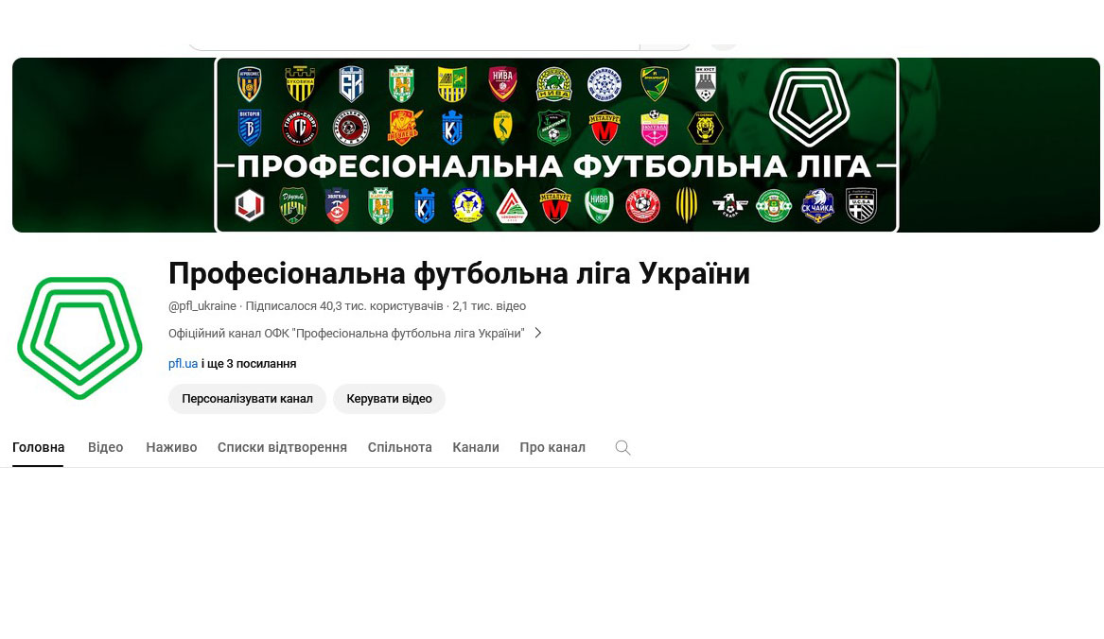Expand the channel description with the chevron arrow

pos(538,333)
